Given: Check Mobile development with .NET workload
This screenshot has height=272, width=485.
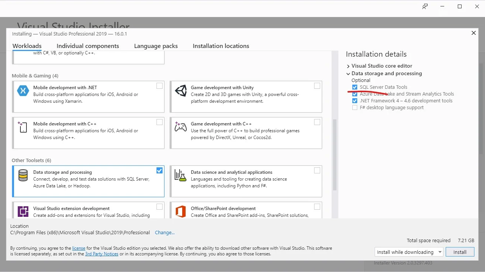Looking at the screenshot, I should tap(160, 86).
